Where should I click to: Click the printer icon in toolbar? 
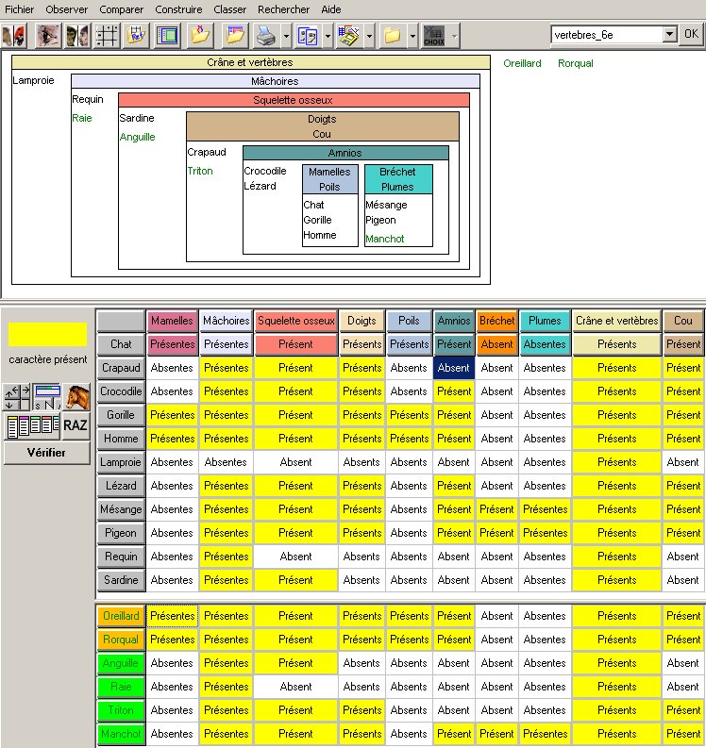266,36
